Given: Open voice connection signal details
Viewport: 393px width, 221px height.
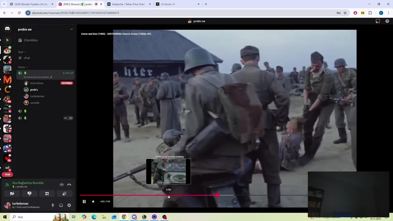Looking at the screenshot, I should click(7, 184).
